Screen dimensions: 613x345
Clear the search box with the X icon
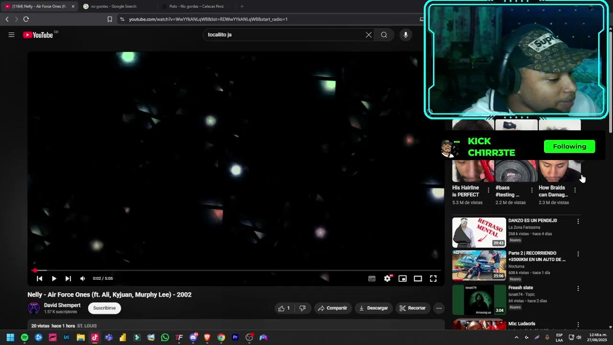(369, 34)
